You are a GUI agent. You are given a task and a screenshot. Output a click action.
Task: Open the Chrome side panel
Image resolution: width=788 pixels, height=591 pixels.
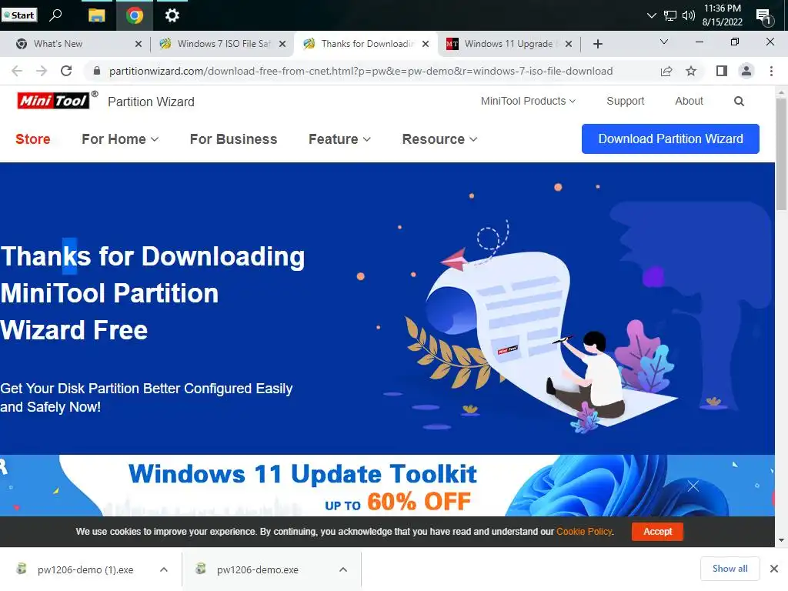(x=722, y=71)
